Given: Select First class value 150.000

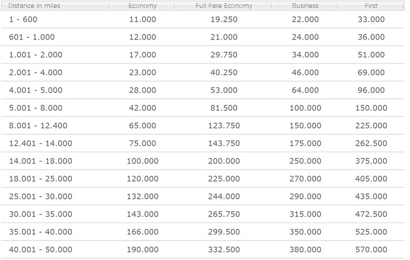Looking at the screenshot, I should click(371, 108).
